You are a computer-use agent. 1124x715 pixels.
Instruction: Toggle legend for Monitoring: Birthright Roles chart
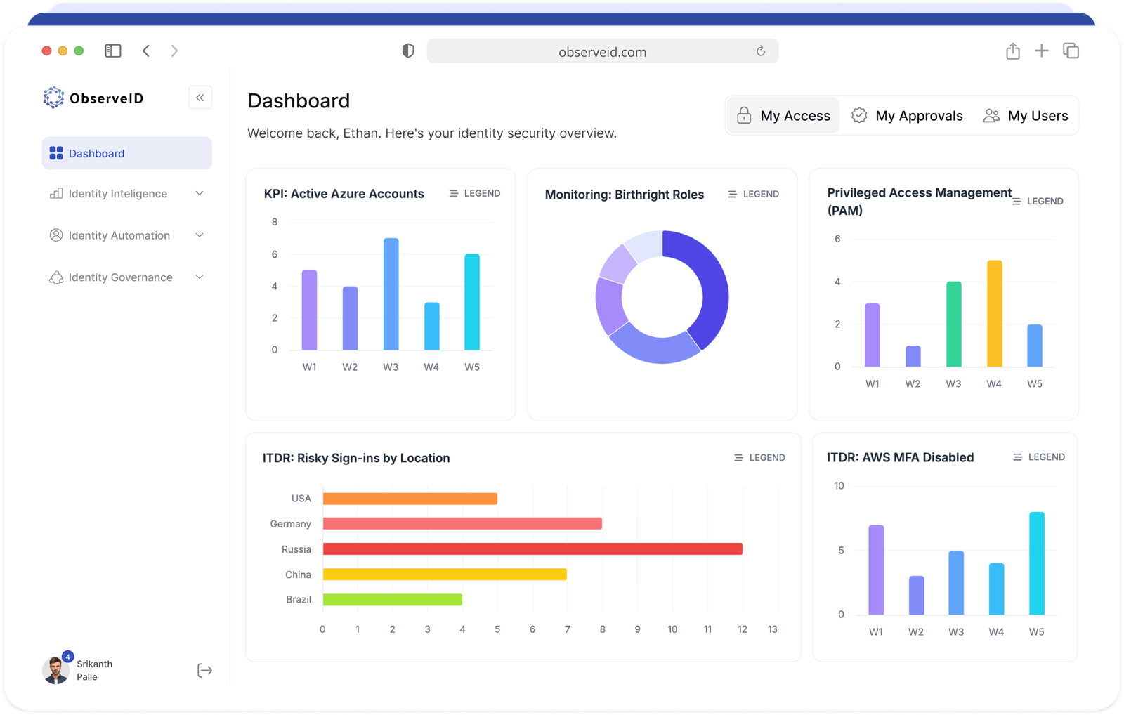[753, 194]
